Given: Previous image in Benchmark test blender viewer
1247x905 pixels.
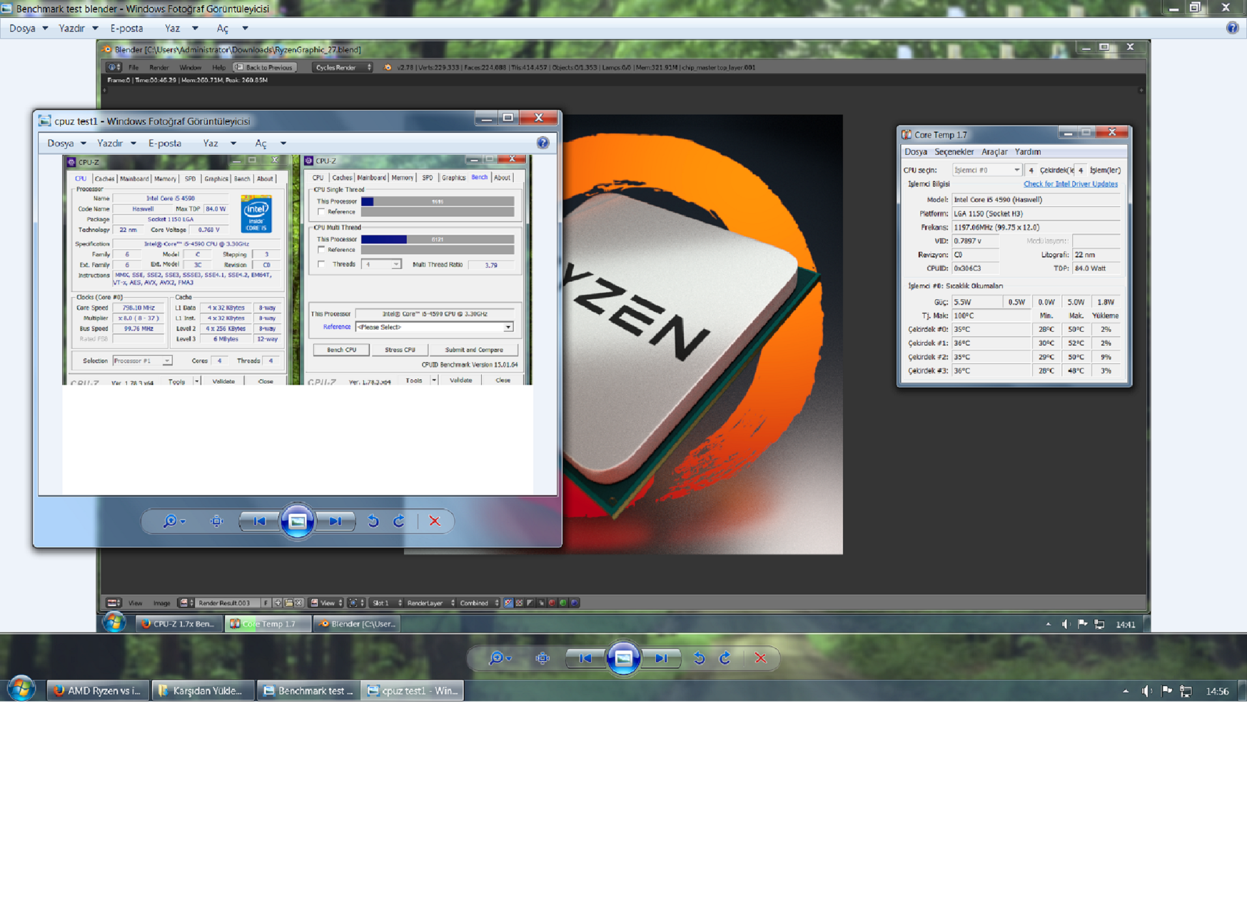Looking at the screenshot, I should [x=586, y=658].
